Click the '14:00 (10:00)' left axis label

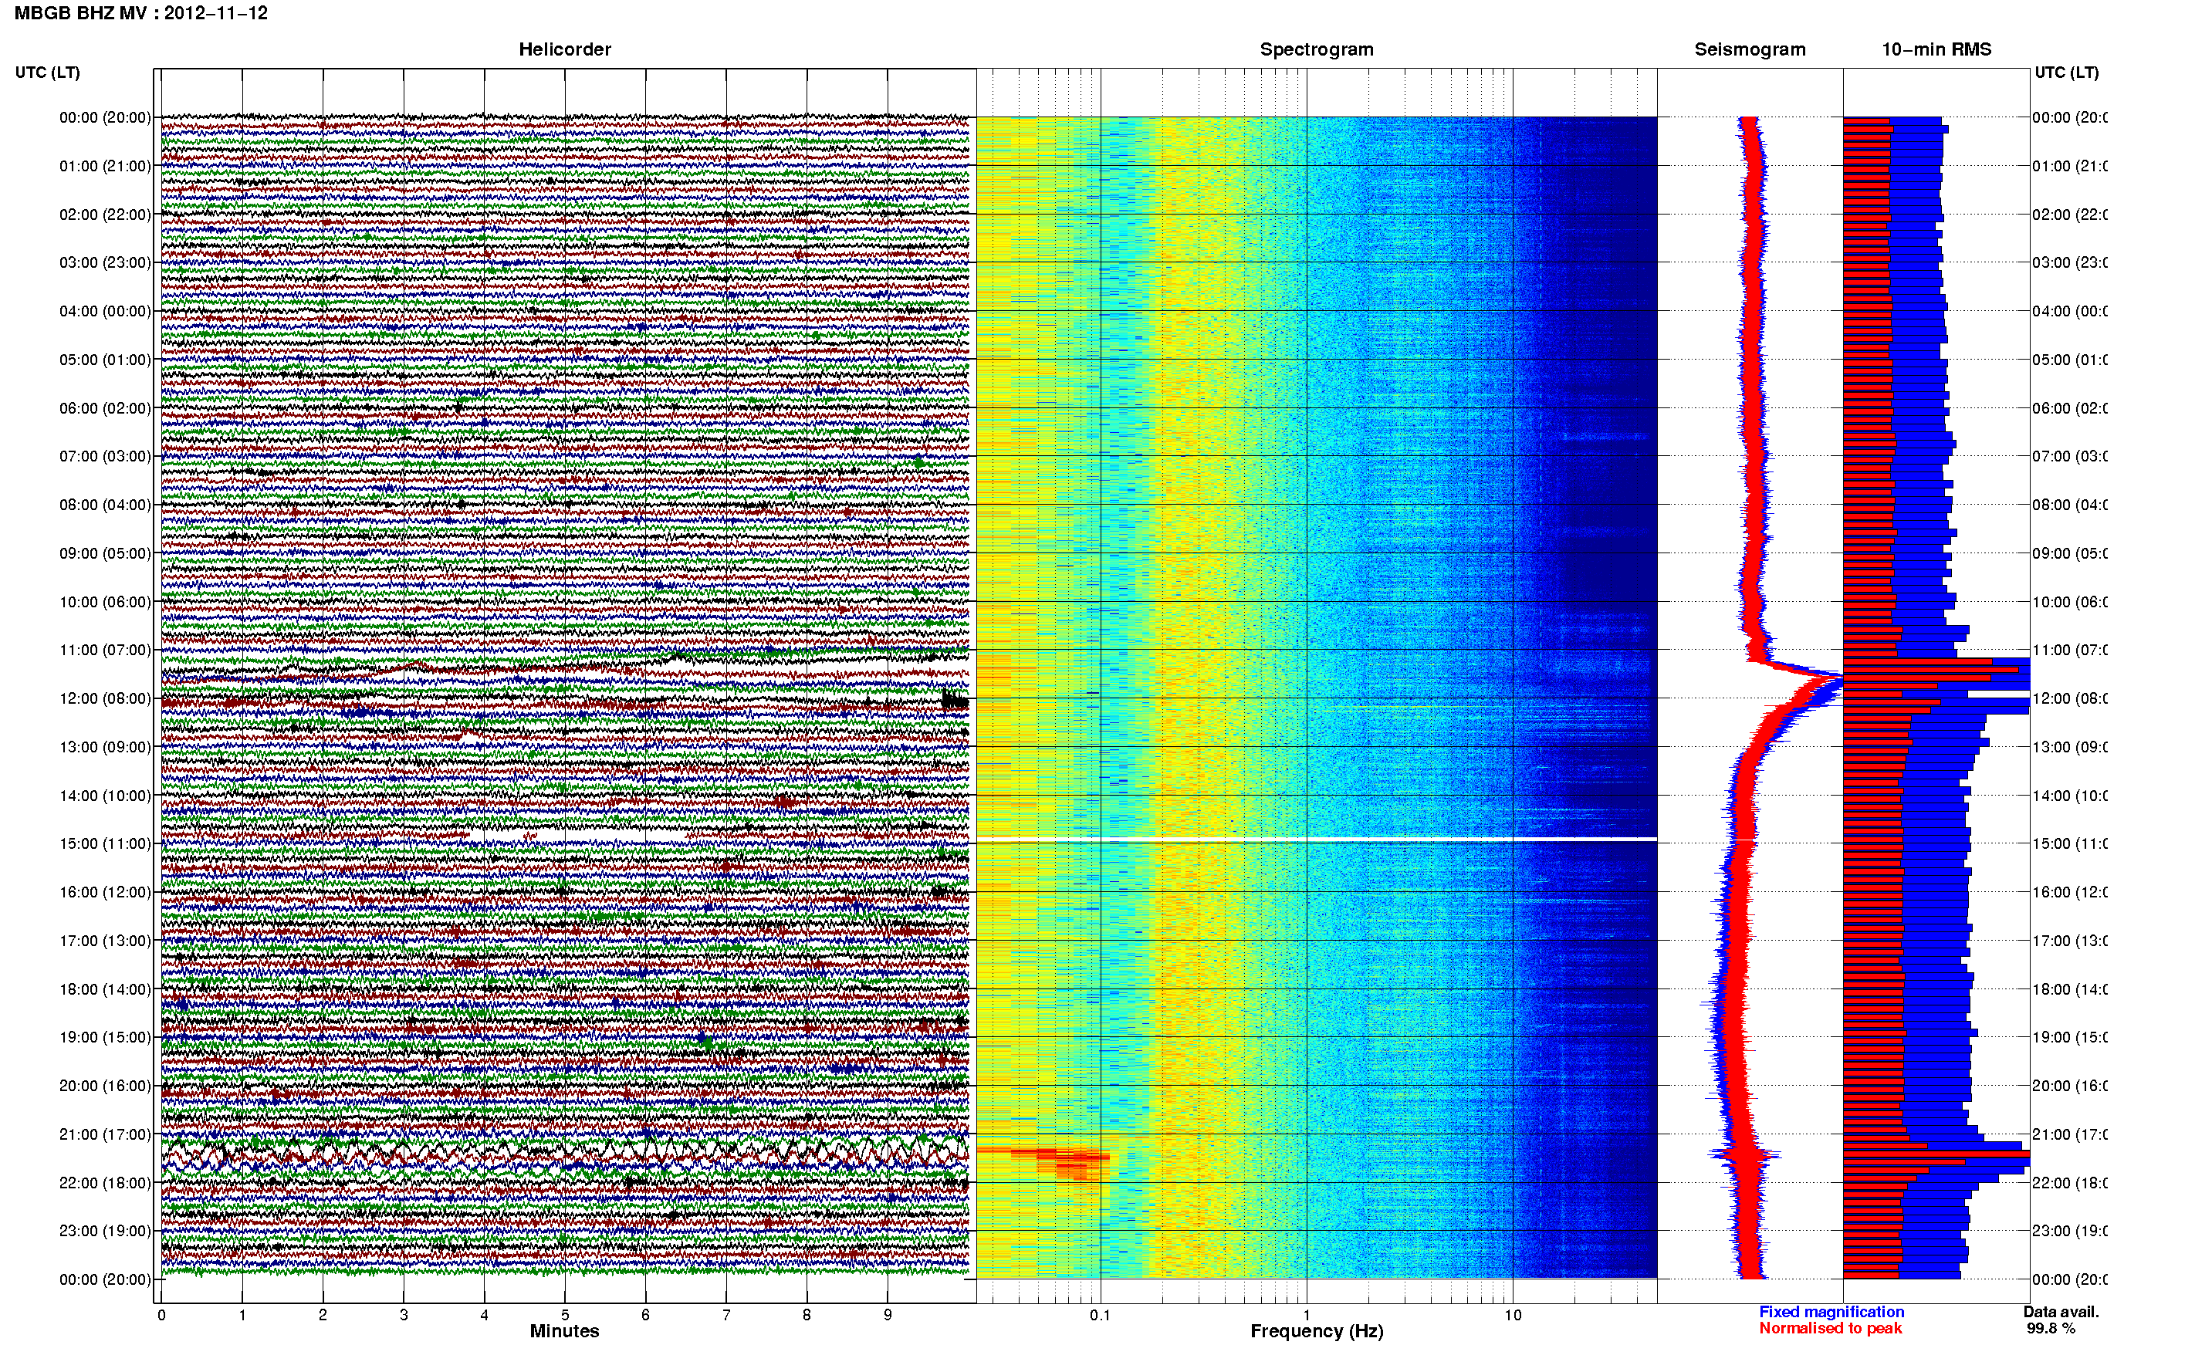105,796
